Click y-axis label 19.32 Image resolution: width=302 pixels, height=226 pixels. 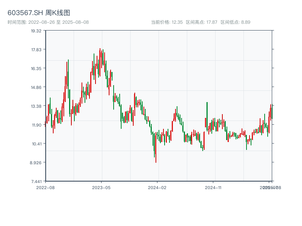[36, 31]
